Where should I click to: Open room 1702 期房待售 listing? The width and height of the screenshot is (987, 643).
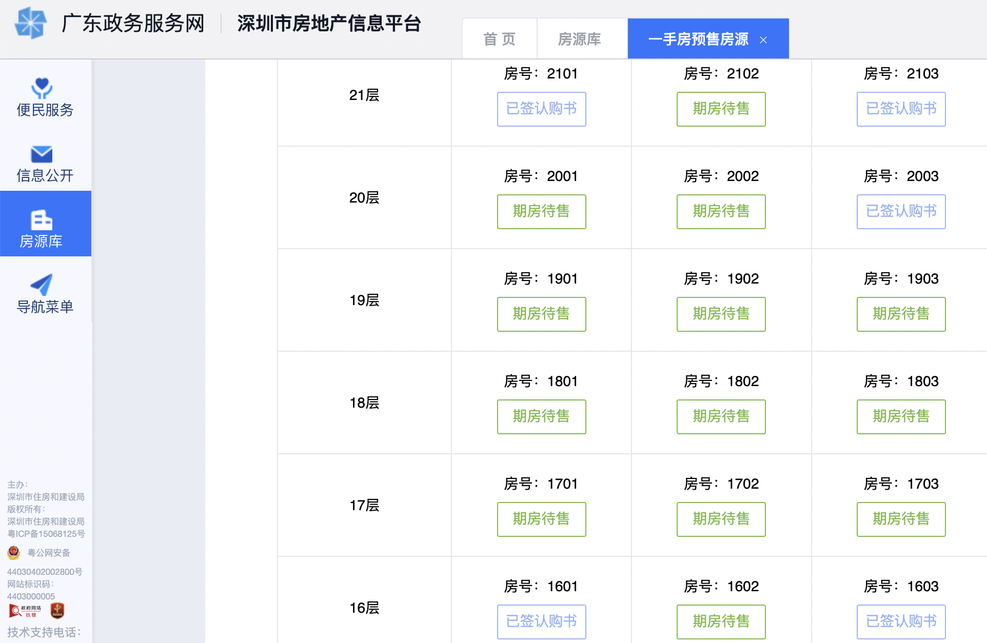721,519
